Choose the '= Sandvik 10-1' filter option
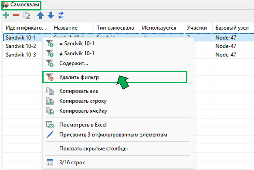The width and height of the screenshot is (254, 170). click(118, 43)
